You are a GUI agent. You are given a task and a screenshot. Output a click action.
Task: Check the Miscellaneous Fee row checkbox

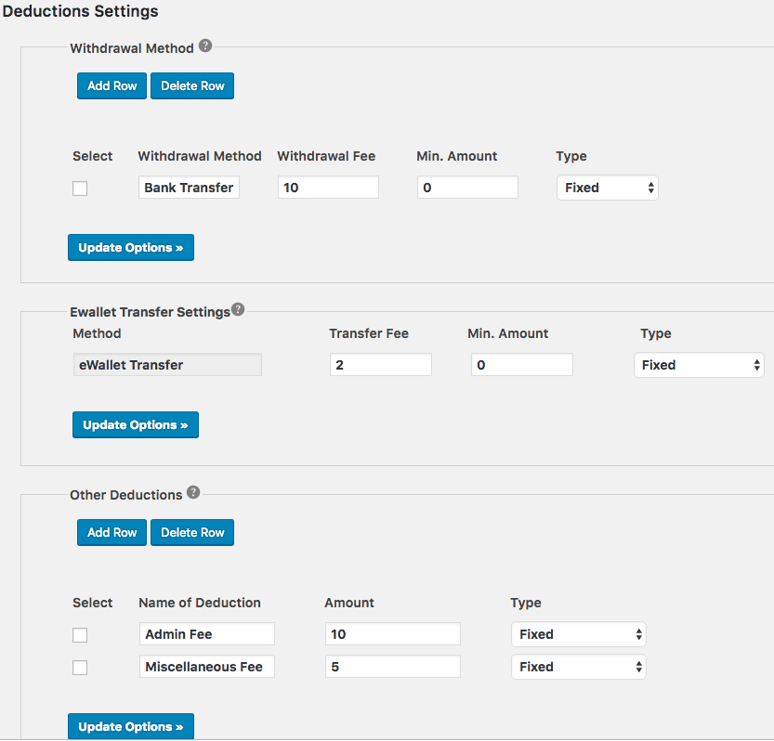[80, 668]
